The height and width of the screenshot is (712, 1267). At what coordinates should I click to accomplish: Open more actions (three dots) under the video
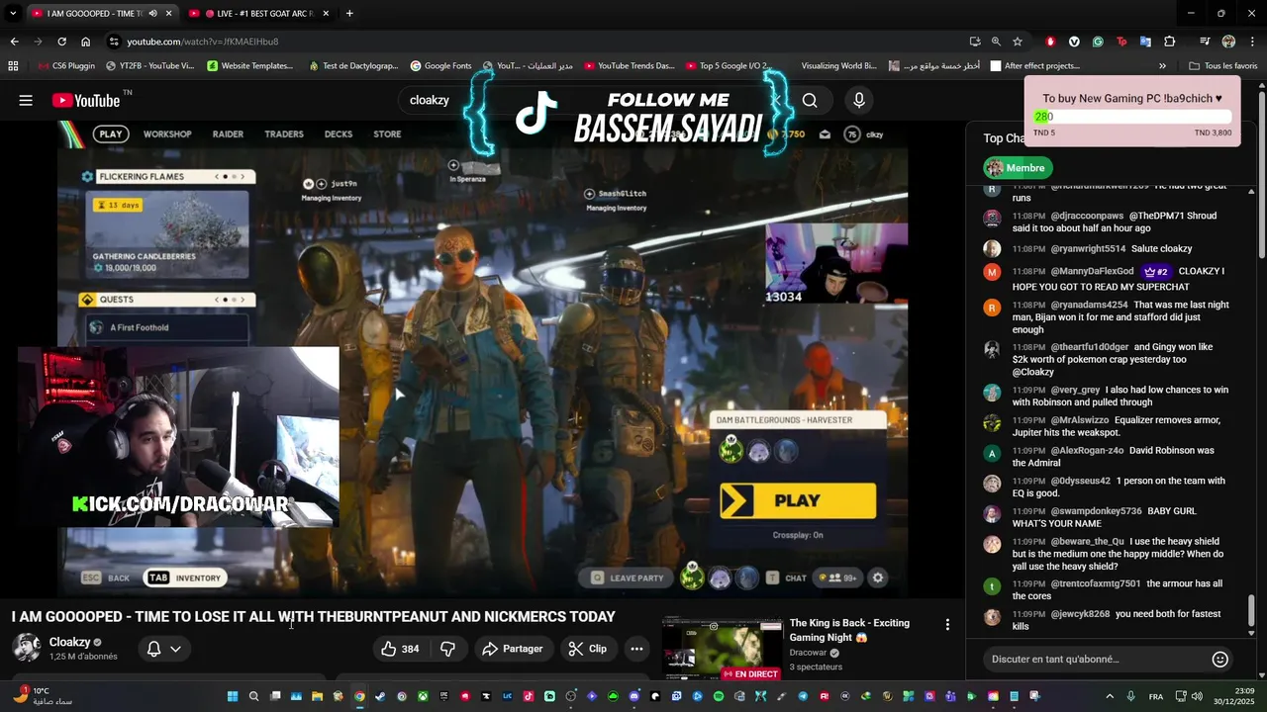click(637, 649)
